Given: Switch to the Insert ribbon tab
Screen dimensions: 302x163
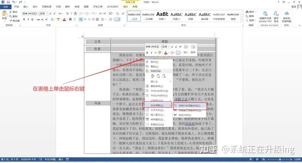Looking at the screenshot, I should point(26,7).
